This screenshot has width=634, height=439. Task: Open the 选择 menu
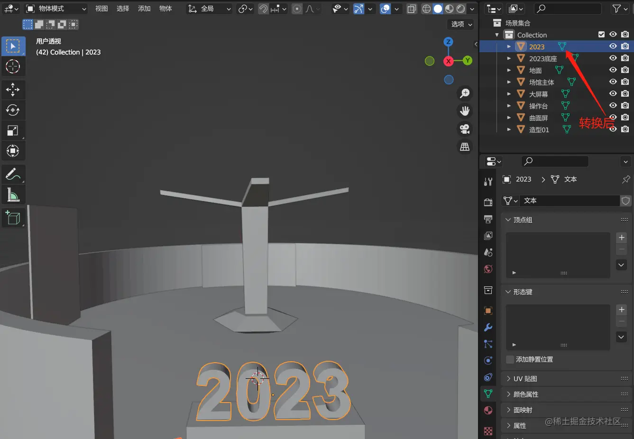123,9
